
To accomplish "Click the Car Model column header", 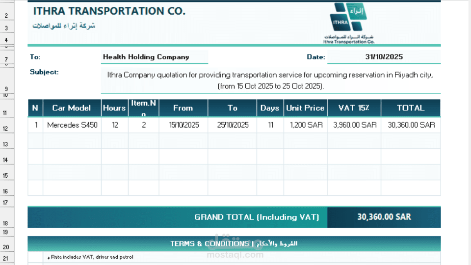I will (72, 108).
